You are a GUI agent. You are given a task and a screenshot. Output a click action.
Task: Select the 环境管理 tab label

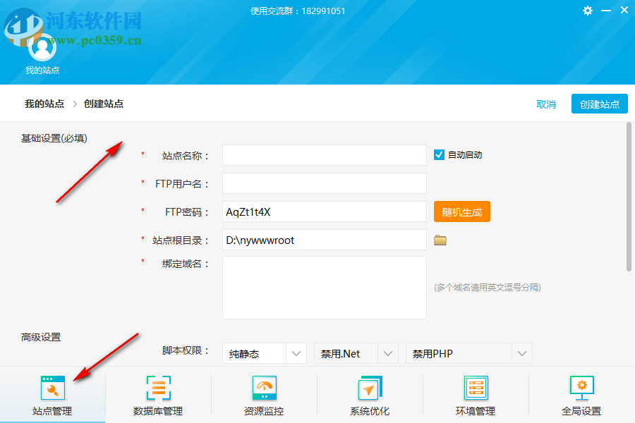click(x=476, y=411)
